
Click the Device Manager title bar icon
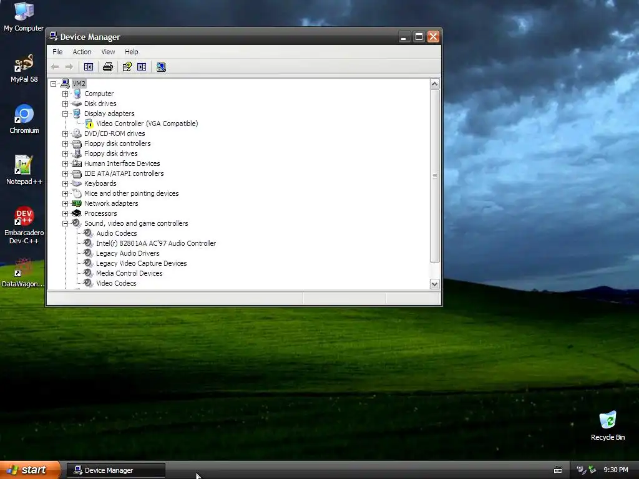(53, 37)
